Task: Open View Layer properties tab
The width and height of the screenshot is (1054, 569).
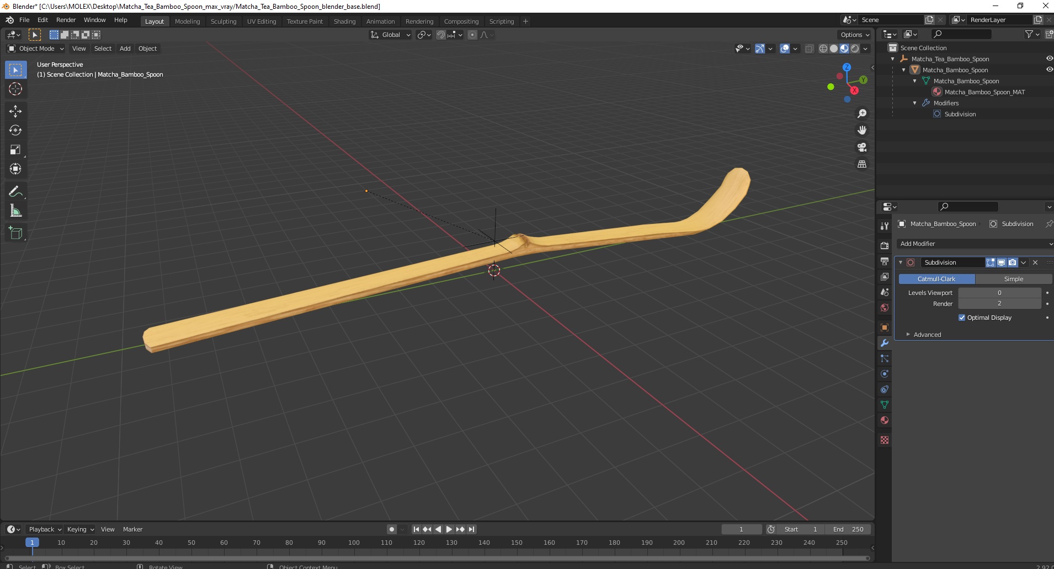Action: tap(885, 276)
